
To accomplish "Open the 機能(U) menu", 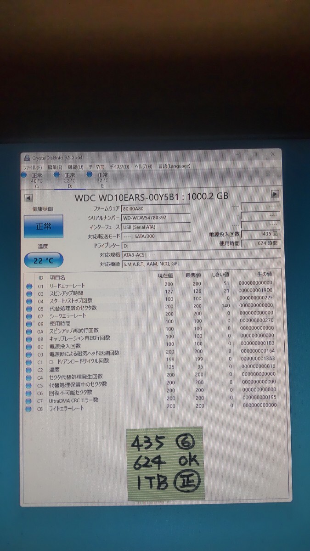I will tap(75, 168).
